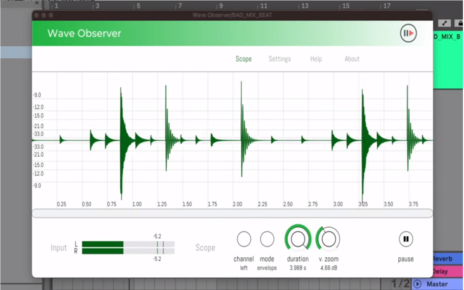Click the window title Wave Observer/BAD_MIX_BEAT
The height and width of the screenshot is (290, 464).
(232, 15)
